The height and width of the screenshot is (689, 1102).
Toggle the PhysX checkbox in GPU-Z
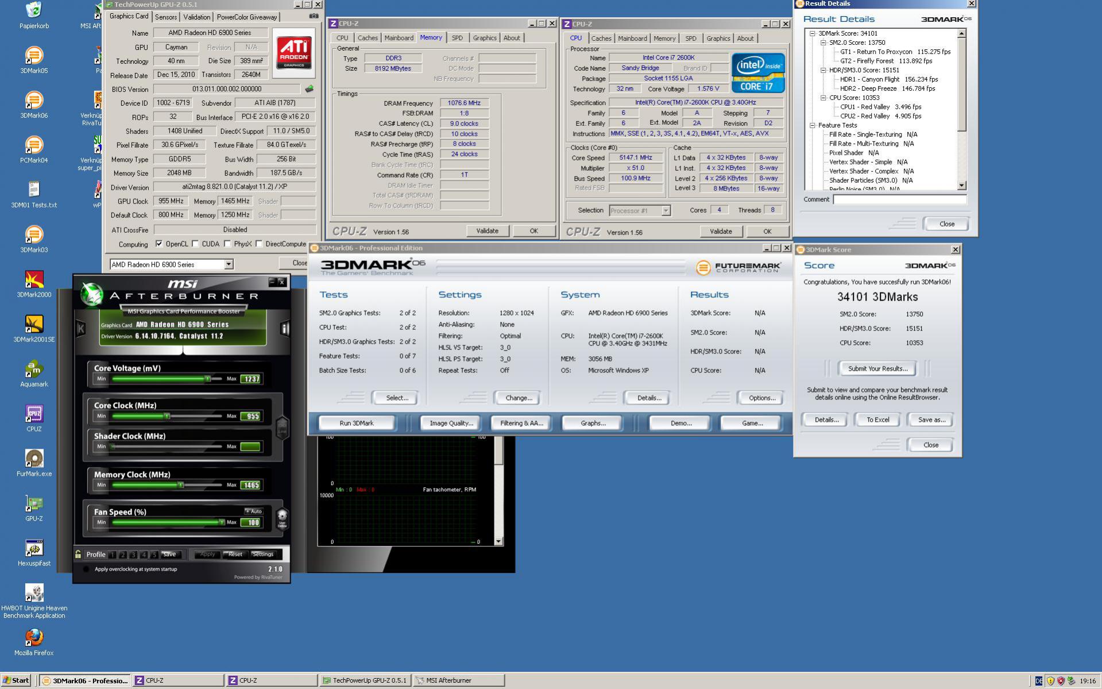pos(227,244)
